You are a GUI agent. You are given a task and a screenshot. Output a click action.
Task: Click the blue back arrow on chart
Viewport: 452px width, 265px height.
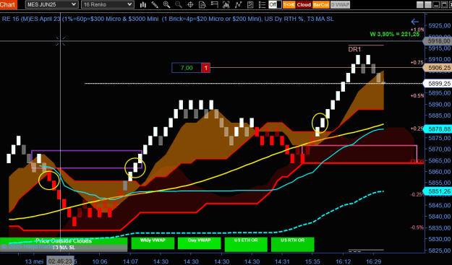(x=414, y=22)
